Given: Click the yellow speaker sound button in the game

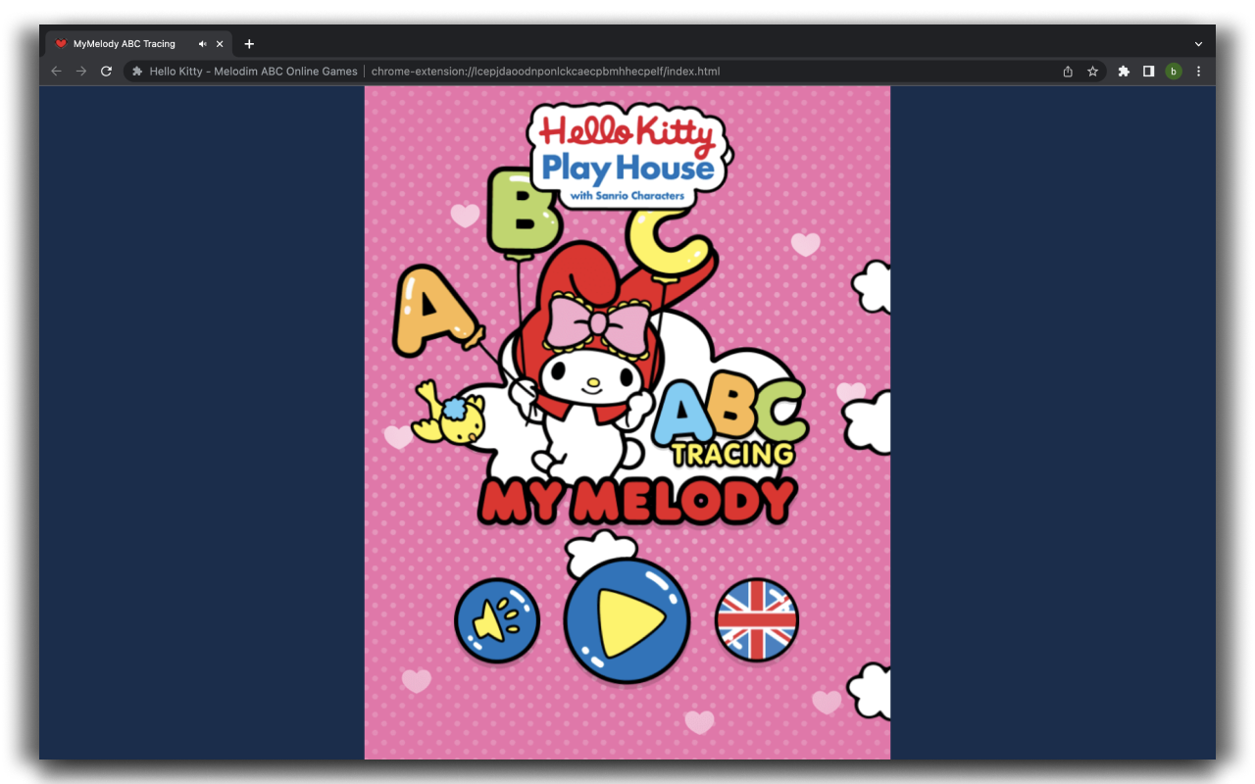Looking at the screenshot, I should [x=496, y=619].
